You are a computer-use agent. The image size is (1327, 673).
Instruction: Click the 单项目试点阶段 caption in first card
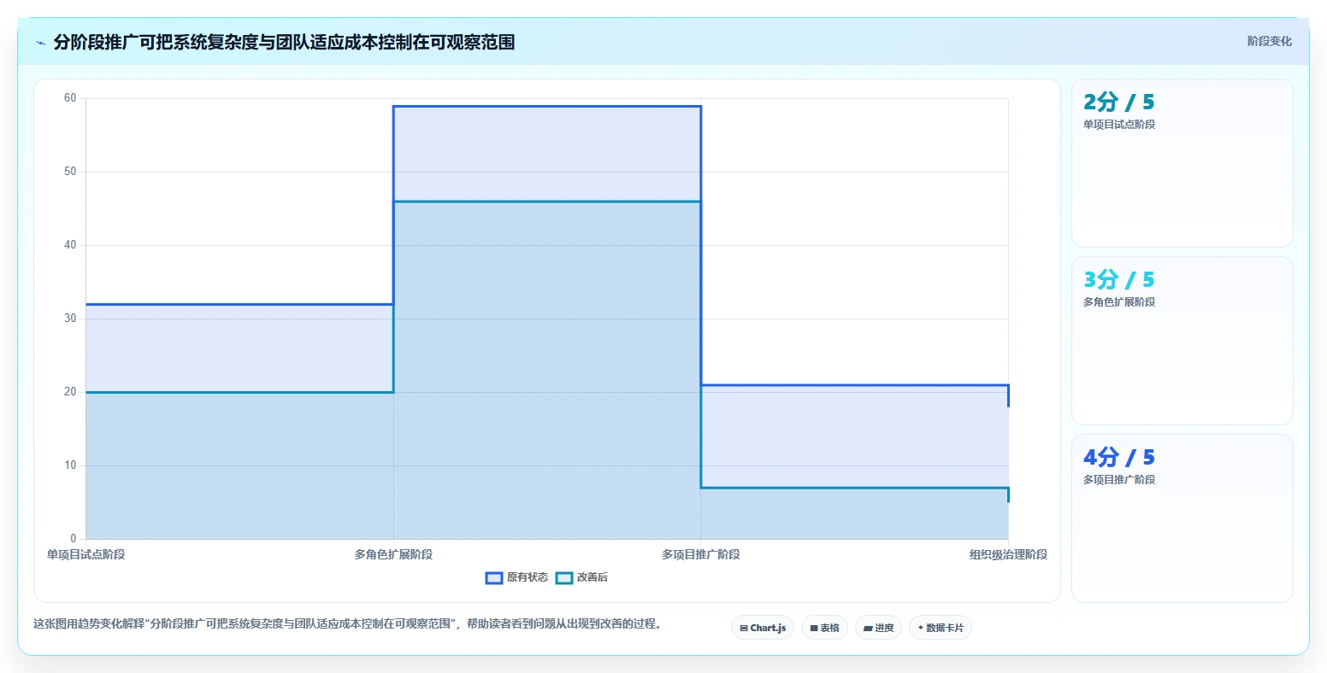pyautogui.click(x=1119, y=125)
